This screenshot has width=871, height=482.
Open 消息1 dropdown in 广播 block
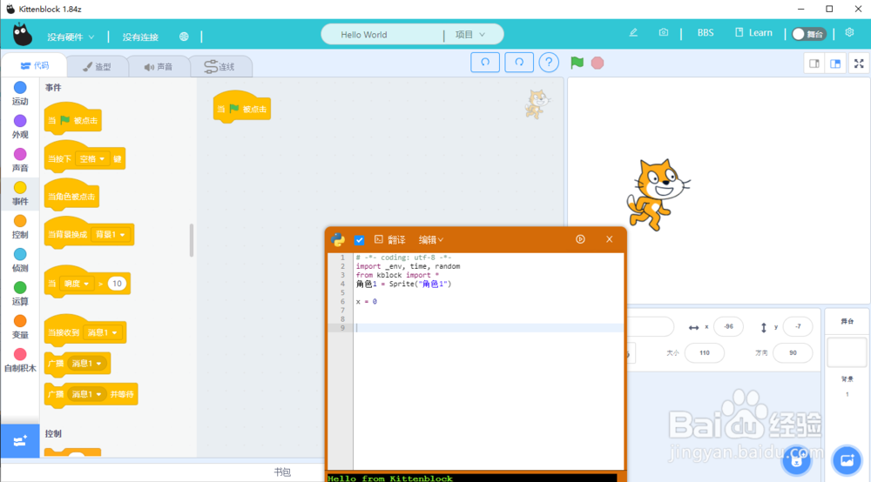(86, 364)
